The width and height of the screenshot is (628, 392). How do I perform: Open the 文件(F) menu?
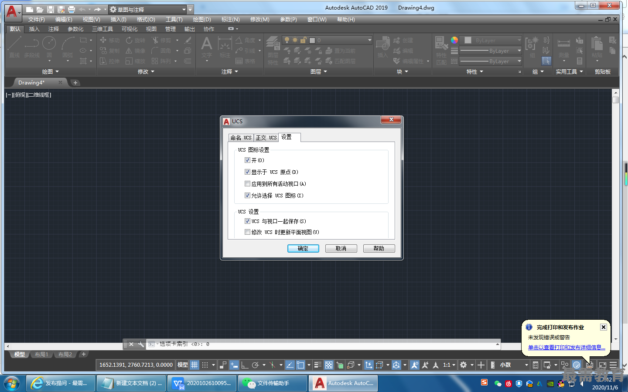[36, 20]
